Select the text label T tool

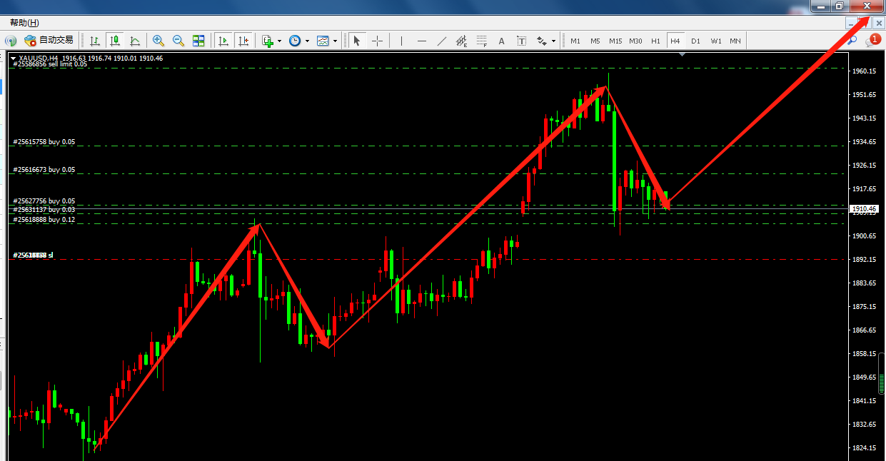[521, 41]
